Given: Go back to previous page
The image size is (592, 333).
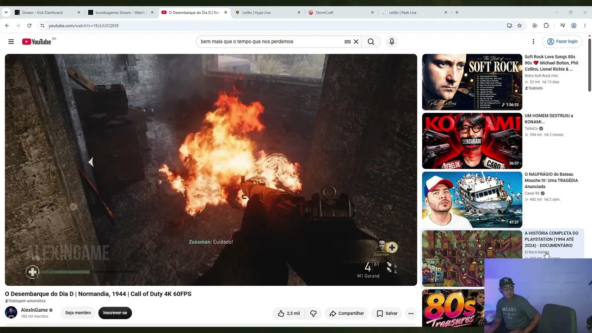Looking at the screenshot, I should pyautogui.click(x=7, y=25).
